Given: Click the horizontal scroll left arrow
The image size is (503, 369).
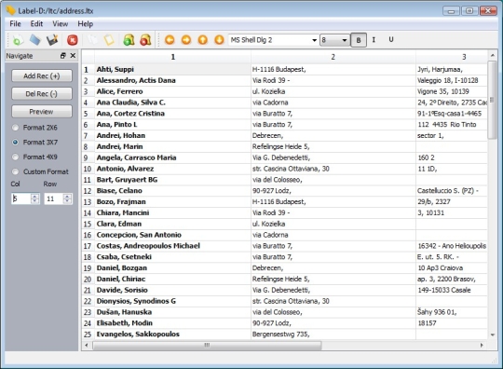Looking at the screenshot, I should [87, 346].
